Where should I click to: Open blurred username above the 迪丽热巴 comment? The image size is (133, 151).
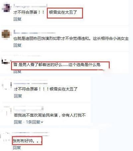[35, 32]
